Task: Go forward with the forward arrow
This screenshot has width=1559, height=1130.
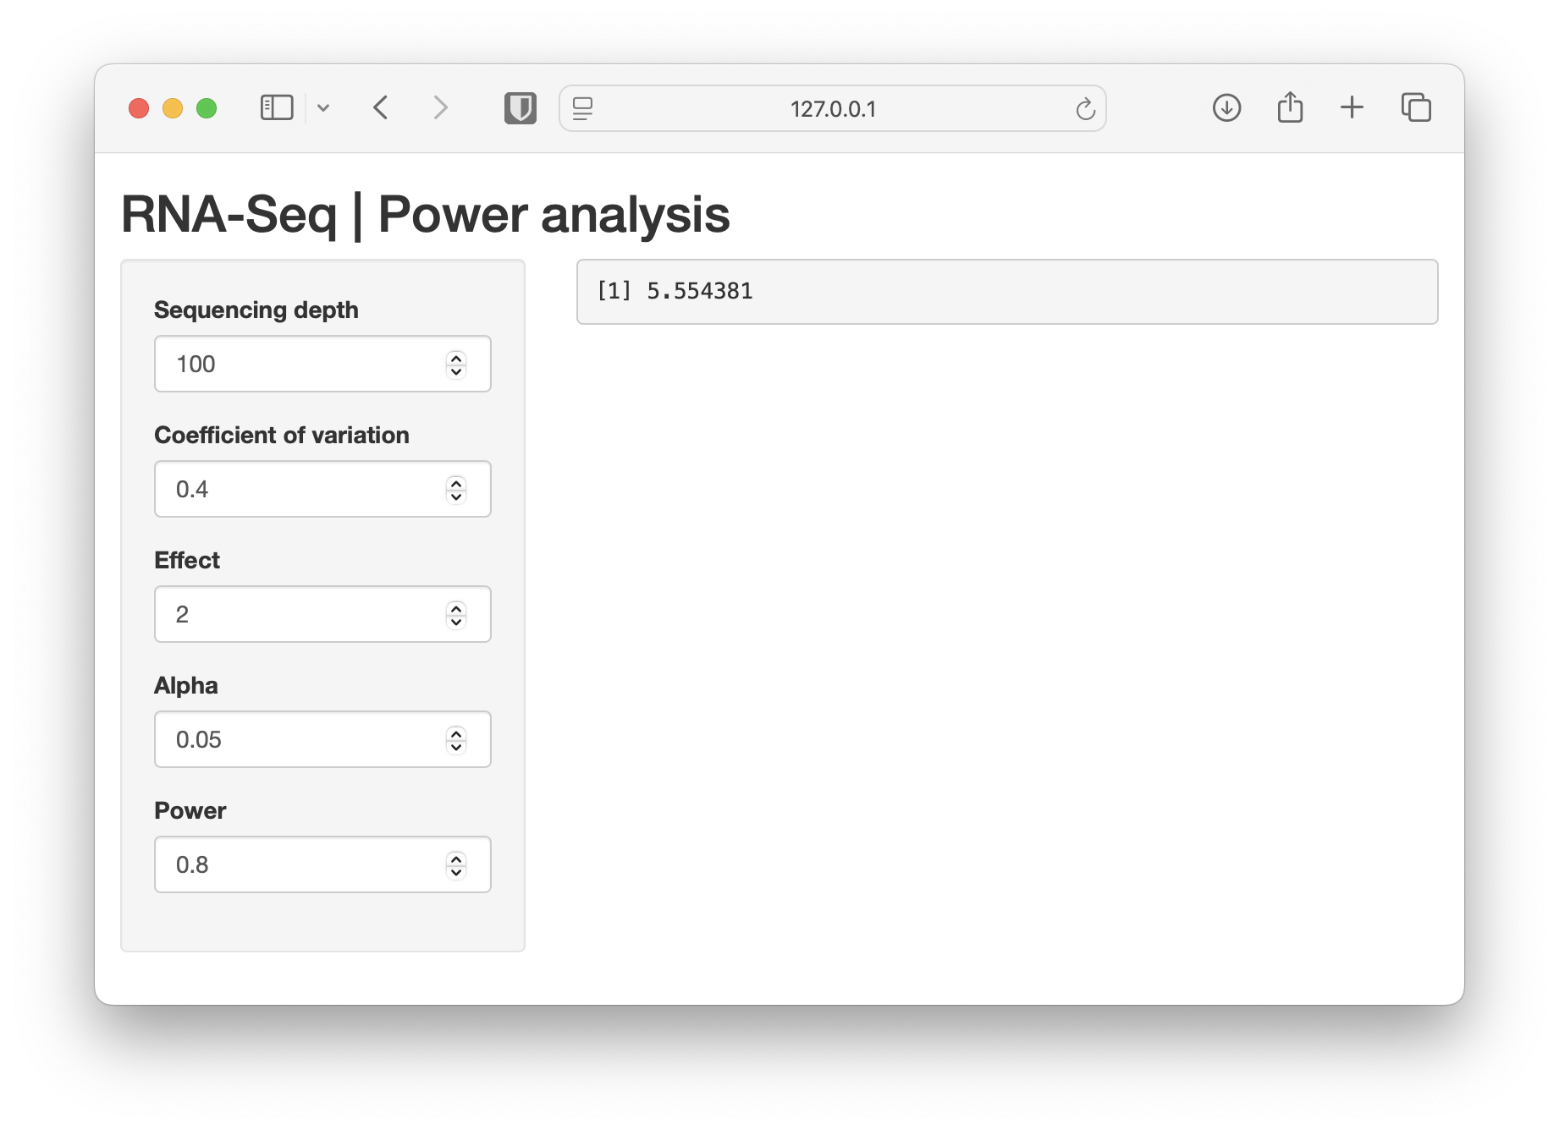Action: pyautogui.click(x=440, y=107)
